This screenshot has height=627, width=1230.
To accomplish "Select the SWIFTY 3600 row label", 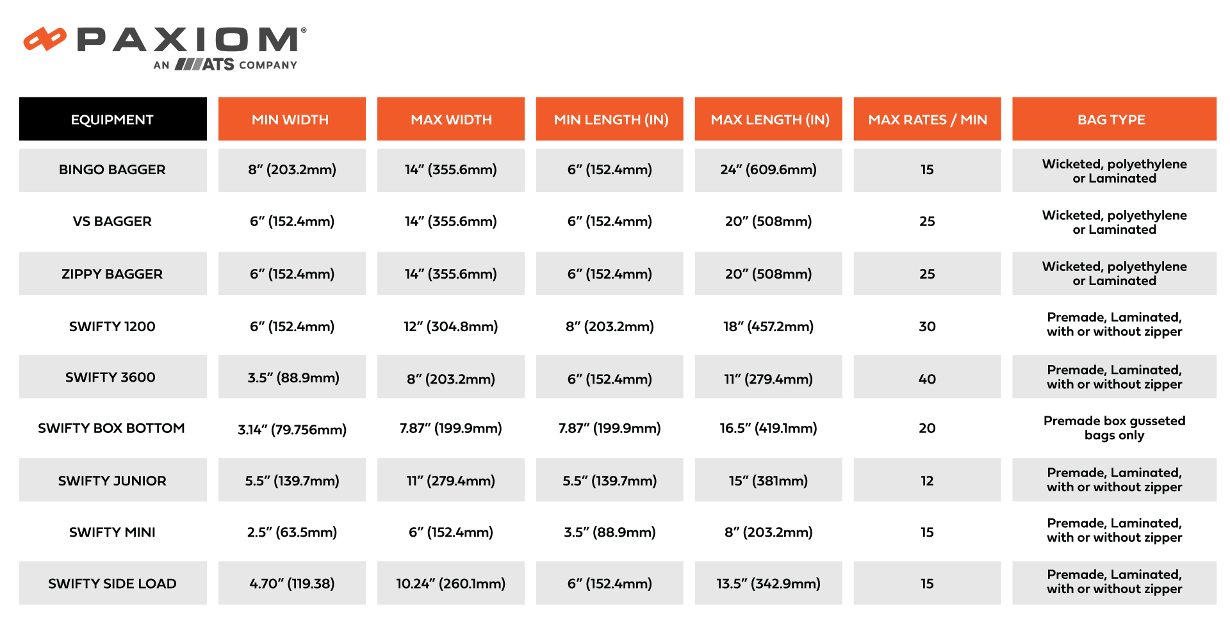I will 110,377.
